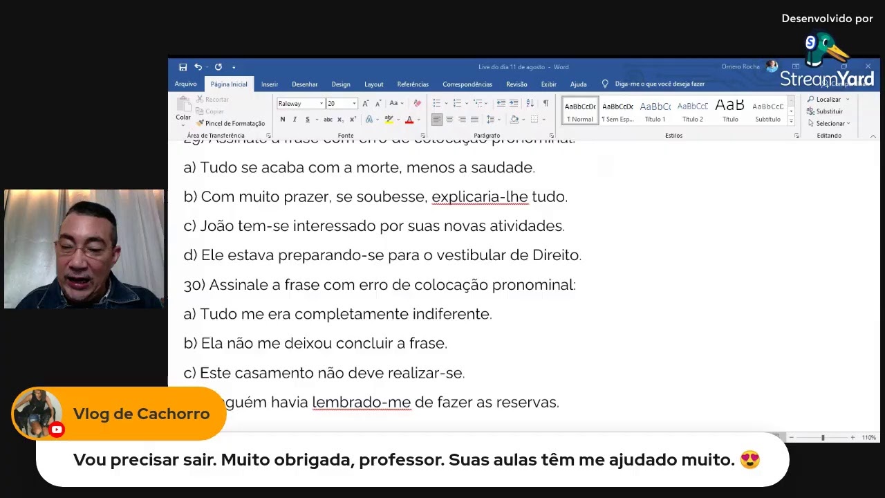Undo the last action
The image size is (885, 498).
click(198, 67)
